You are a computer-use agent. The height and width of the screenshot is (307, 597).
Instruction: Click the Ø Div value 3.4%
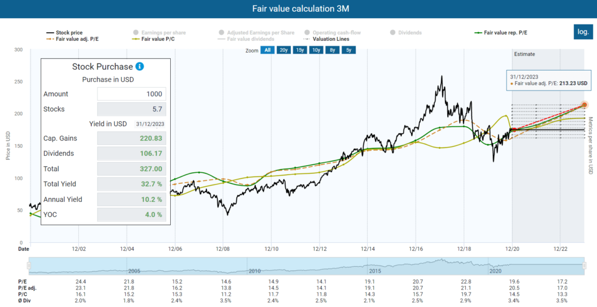[513, 301]
